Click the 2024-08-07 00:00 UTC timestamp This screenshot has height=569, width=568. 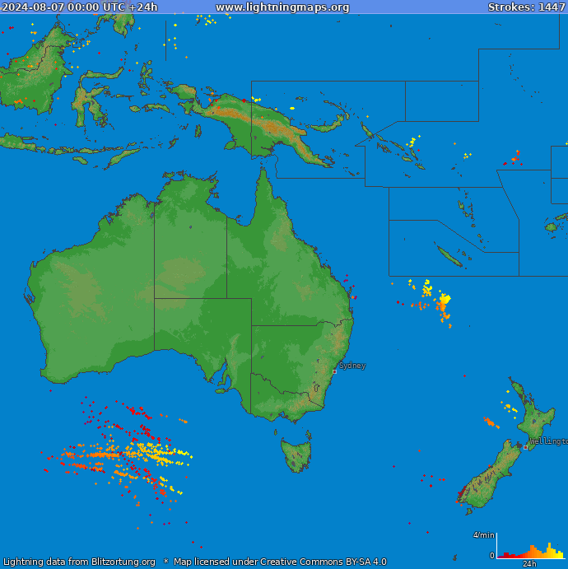80,7
